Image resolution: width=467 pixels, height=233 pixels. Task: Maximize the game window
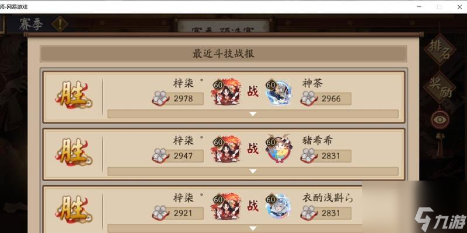(x=439, y=7)
